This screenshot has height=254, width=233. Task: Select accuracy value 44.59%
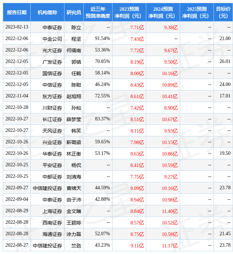[102, 188]
